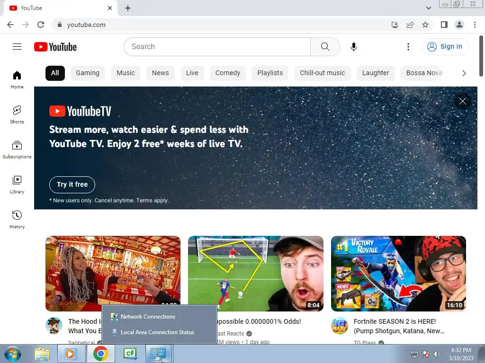The width and height of the screenshot is (485, 363).
Task: Open YouTube settings three-dot menu
Action: pos(408,47)
